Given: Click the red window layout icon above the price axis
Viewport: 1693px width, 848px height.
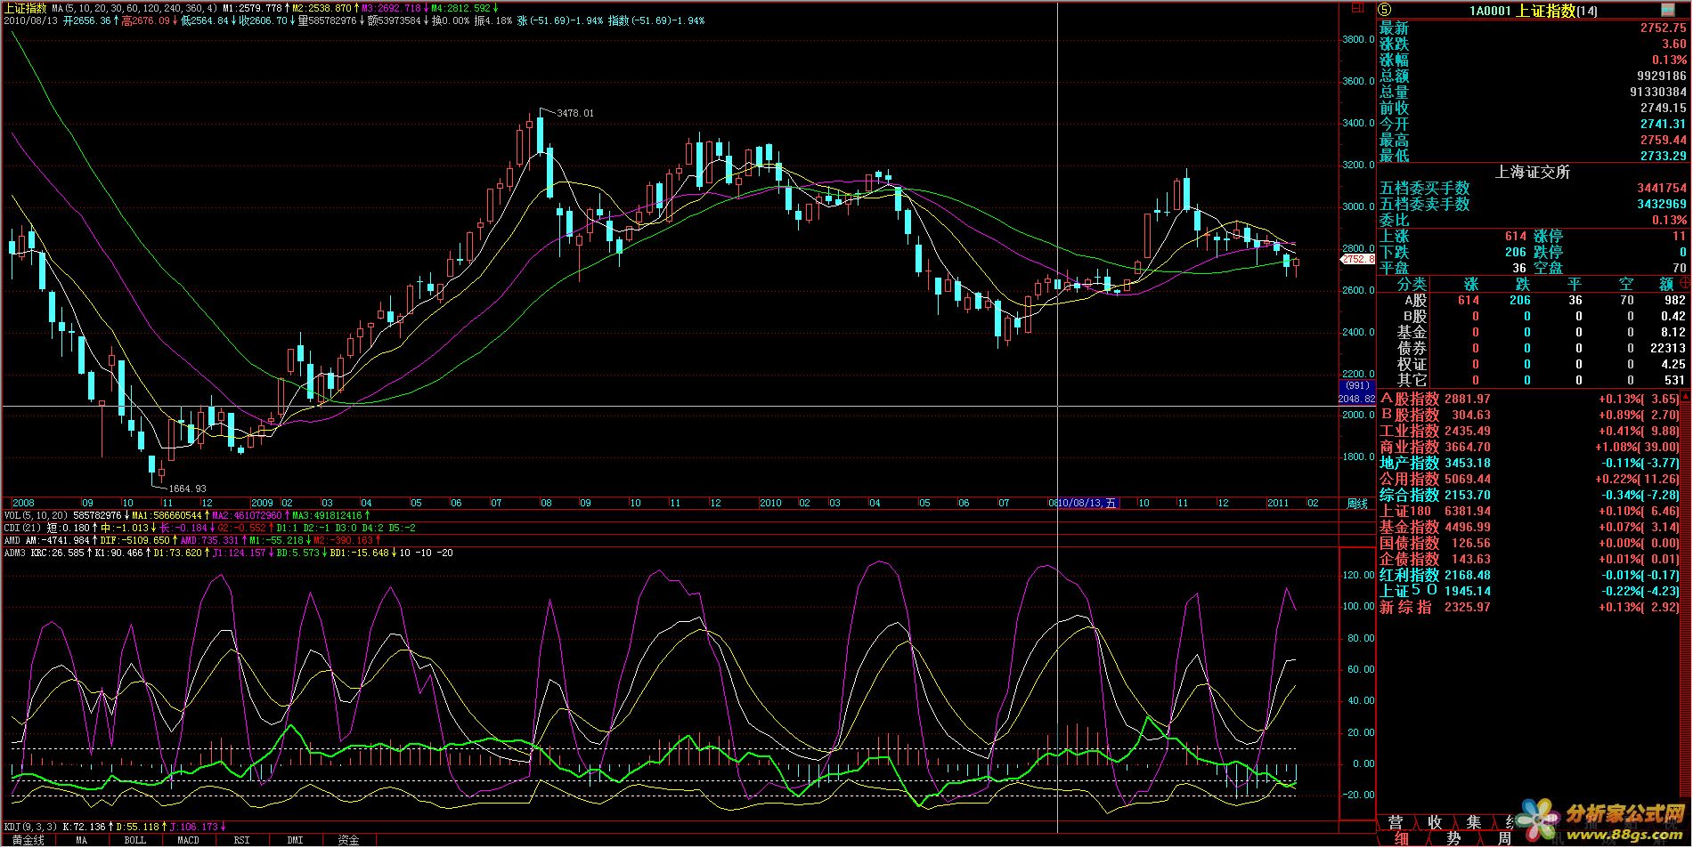Looking at the screenshot, I should [x=1357, y=6].
